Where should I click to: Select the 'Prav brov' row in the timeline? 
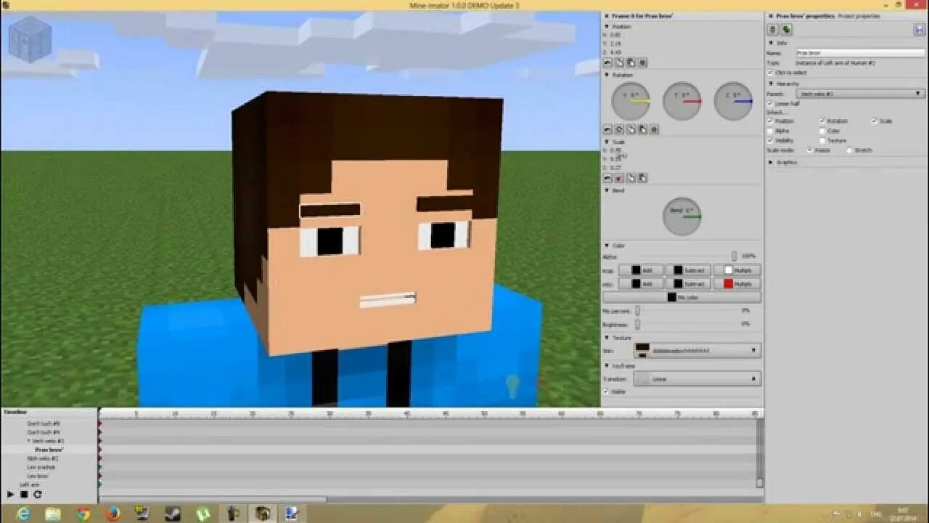49,450
